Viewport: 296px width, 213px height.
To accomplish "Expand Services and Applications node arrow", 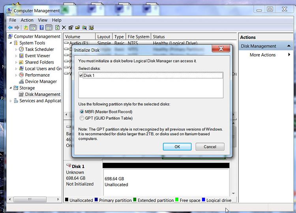I will [x=11, y=101].
